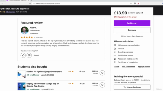Screen dimensions: 163x91
Task: Click the Brave shield icon
Action: (x=135, y=4)
